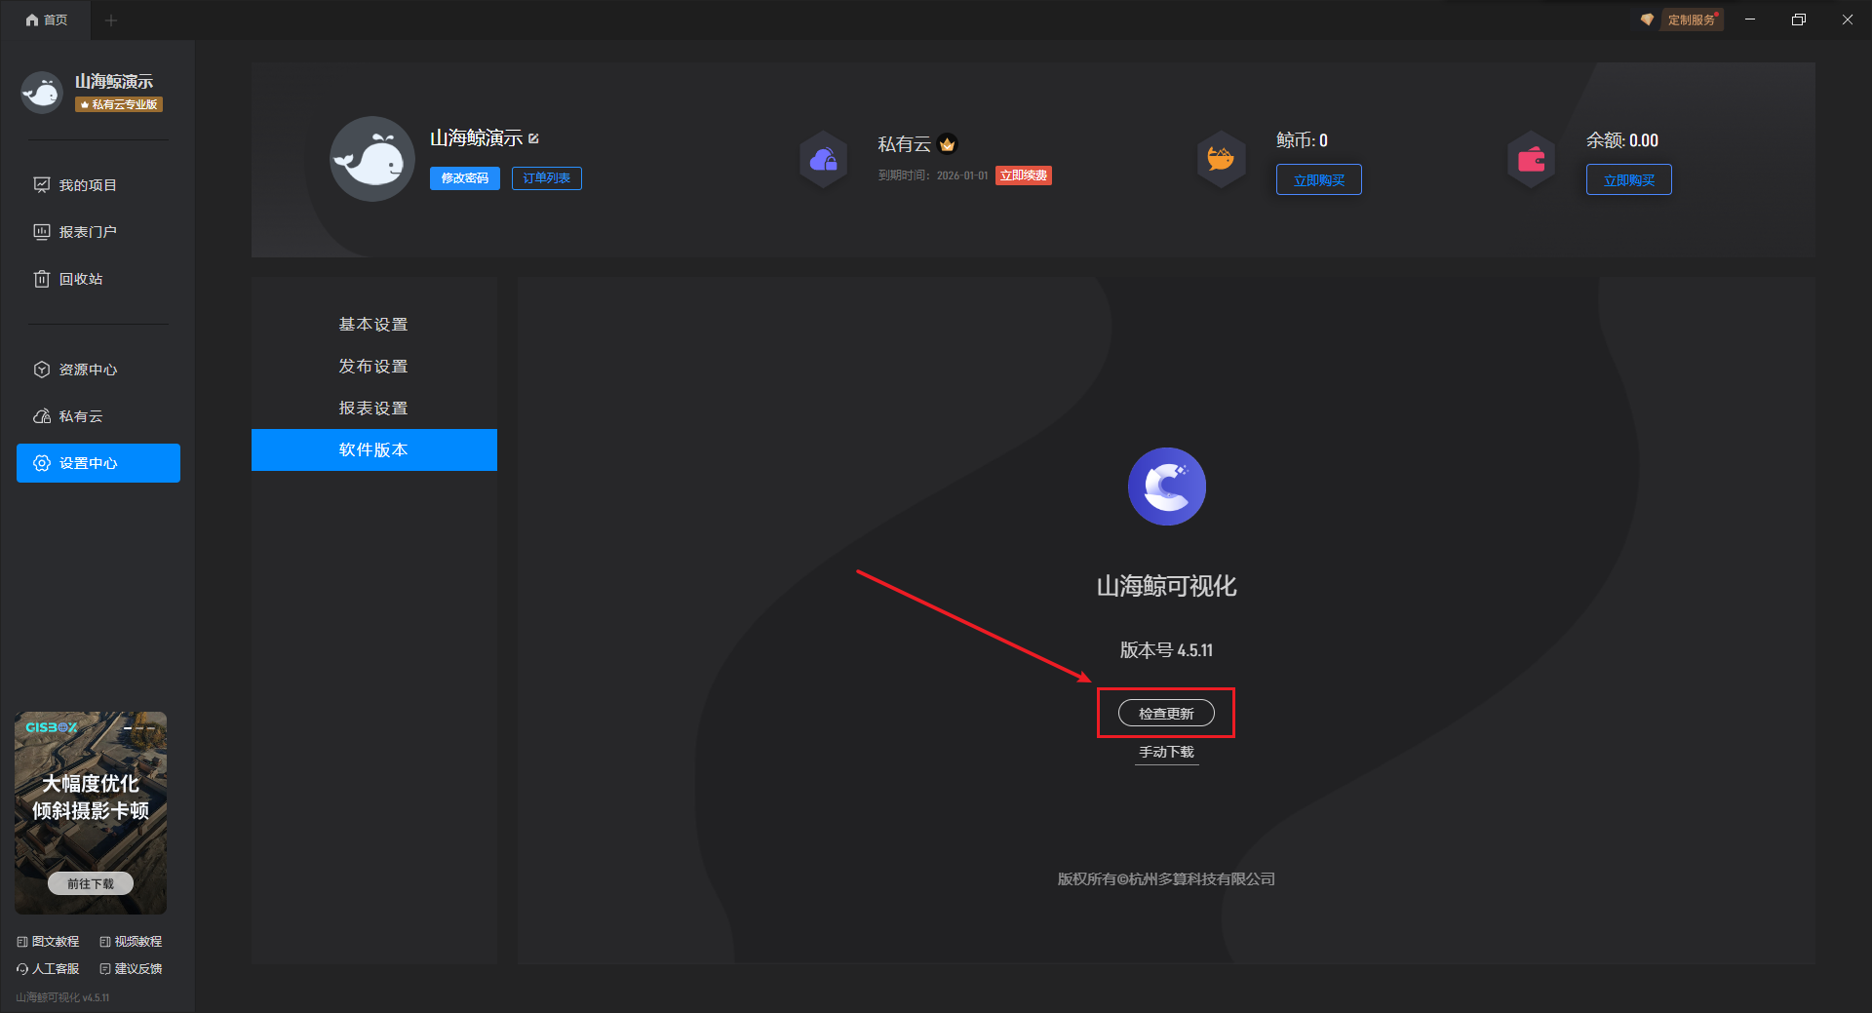Click the 我的项目 icon
The image size is (1872, 1013).
[x=42, y=185]
